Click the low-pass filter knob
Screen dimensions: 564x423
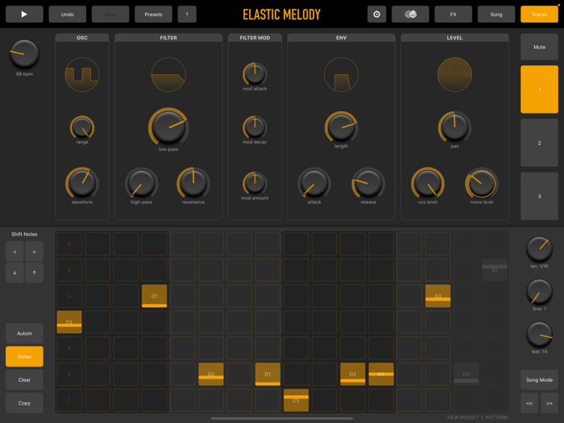click(x=168, y=127)
